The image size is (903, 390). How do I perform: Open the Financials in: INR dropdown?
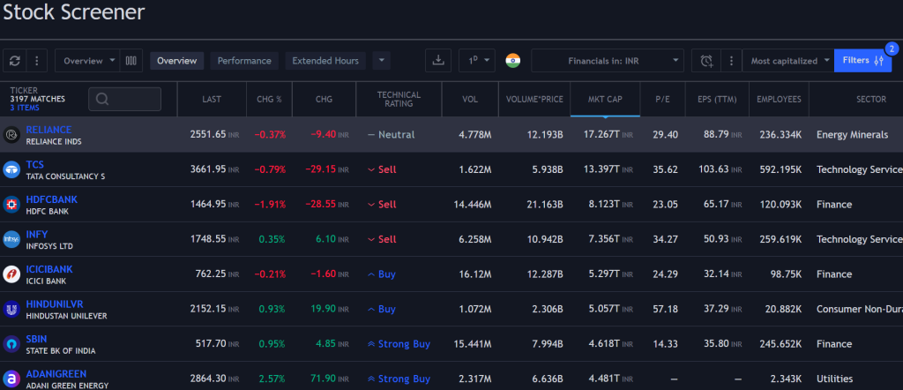608,61
